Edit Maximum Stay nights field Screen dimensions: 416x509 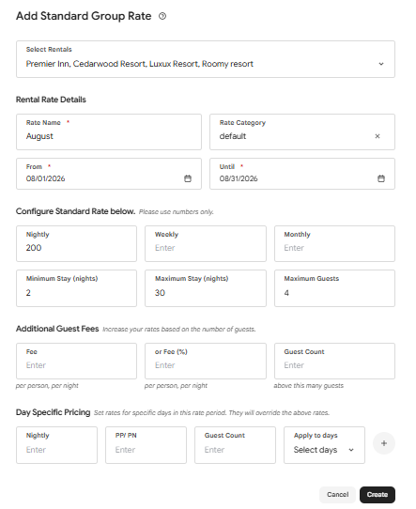point(206,288)
